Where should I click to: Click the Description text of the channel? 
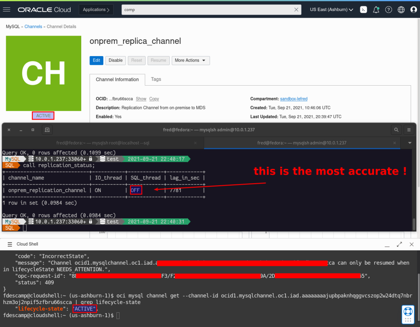click(151, 108)
